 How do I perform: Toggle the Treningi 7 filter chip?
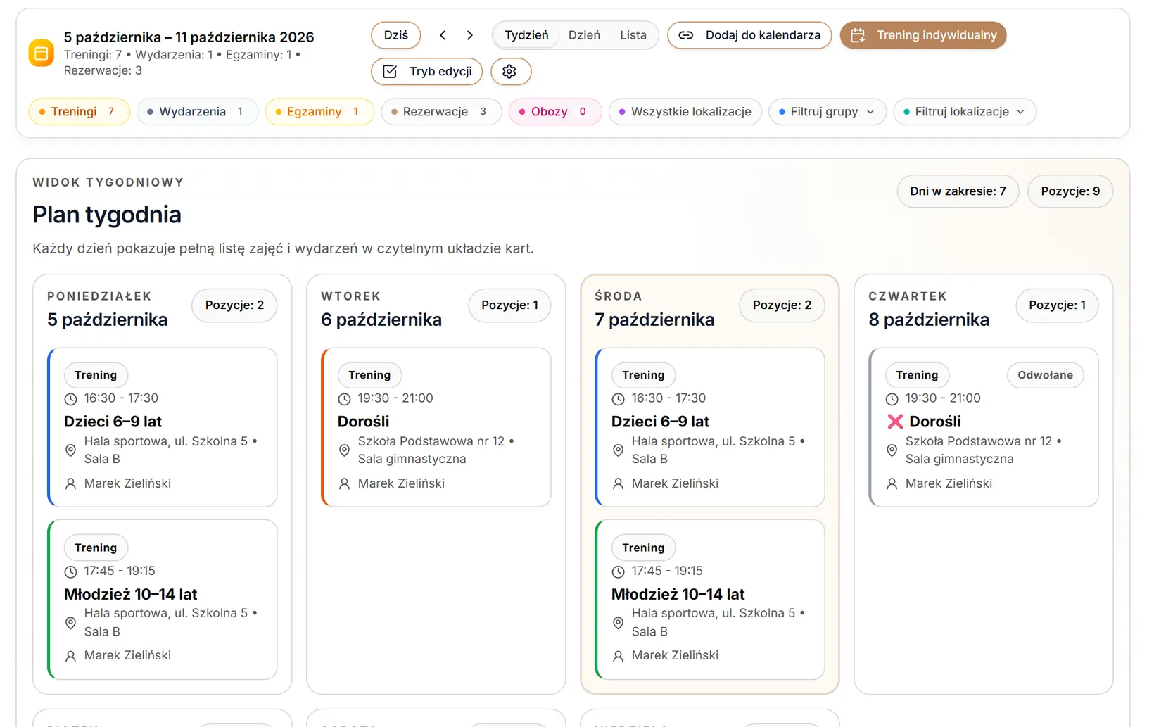(x=80, y=111)
